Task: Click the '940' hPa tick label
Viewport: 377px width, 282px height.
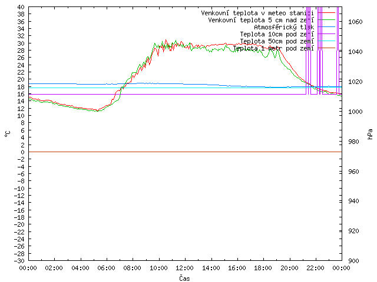Action: click(353, 201)
